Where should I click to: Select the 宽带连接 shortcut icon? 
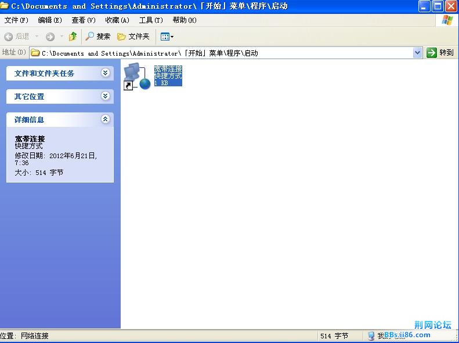(138, 77)
